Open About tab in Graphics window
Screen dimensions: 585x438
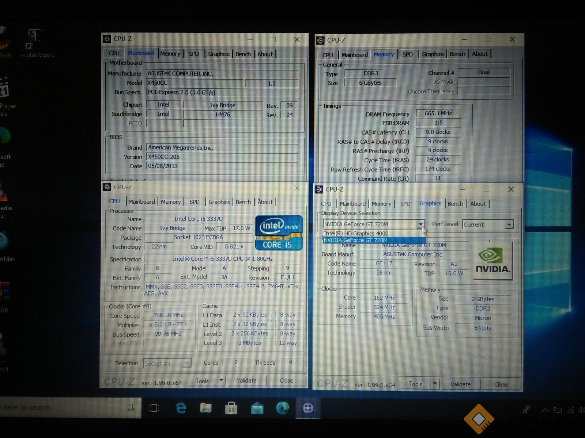[x=478, y=204]
